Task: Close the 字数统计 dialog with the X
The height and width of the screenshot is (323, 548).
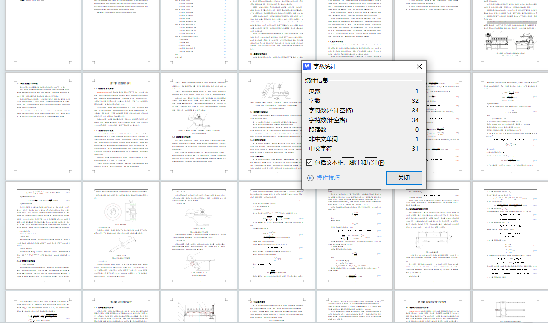Action: pyautogui.click(x=419, y=67)
